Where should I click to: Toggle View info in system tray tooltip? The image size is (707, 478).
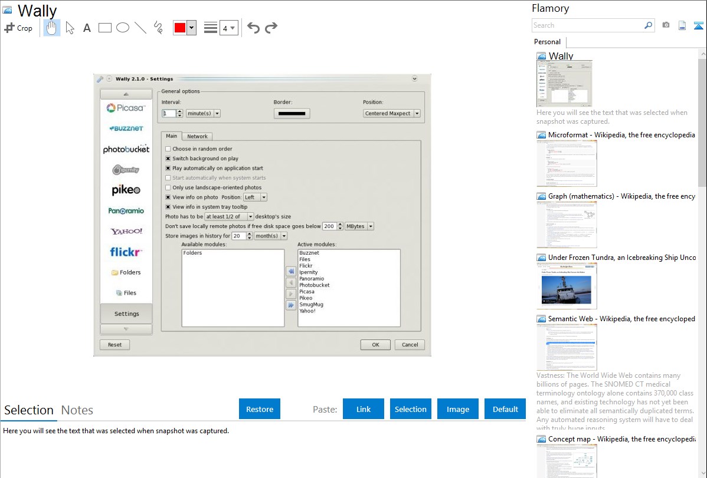(x=168, y=207)
